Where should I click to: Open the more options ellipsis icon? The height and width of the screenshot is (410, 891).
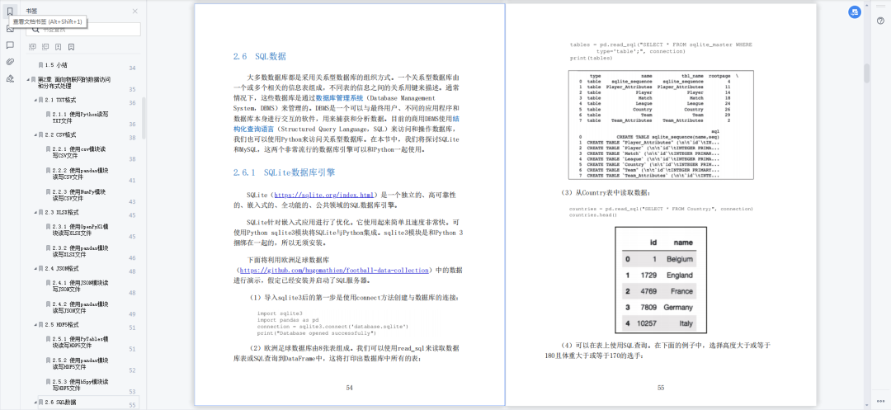click(x=880, y=402)
